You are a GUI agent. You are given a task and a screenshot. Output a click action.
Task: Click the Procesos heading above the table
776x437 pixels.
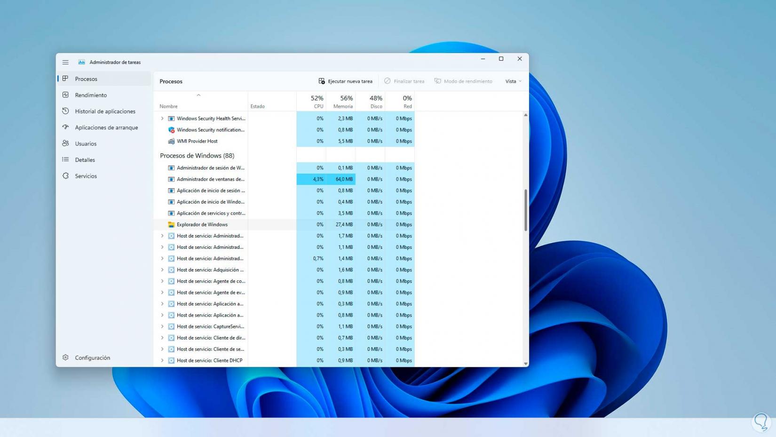[171, 81]
